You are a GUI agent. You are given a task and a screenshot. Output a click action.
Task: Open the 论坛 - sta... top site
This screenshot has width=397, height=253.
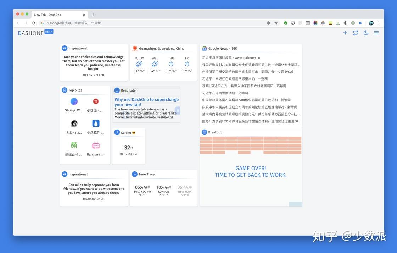[74, 127]
